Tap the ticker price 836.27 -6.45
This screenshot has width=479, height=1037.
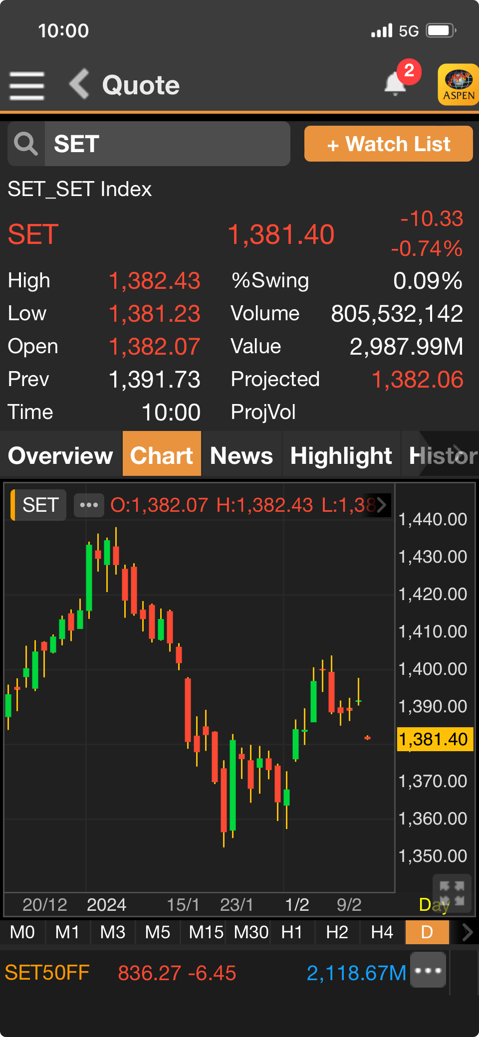click(177, 973)
